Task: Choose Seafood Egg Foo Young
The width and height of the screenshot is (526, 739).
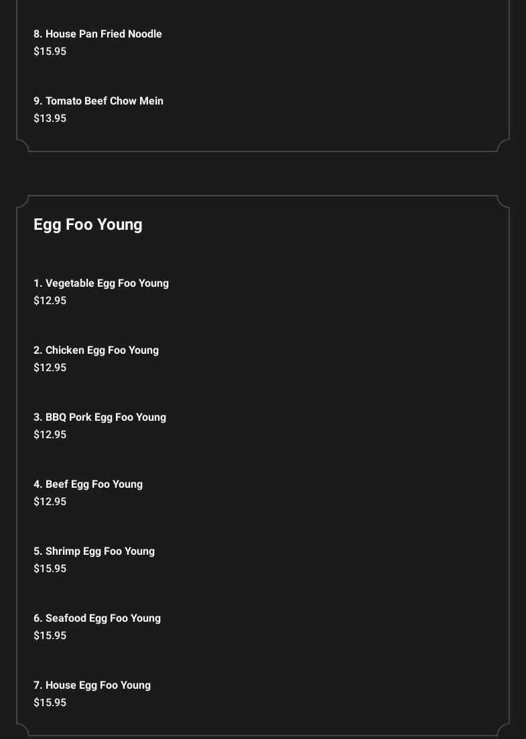Action: coord(97,618)
